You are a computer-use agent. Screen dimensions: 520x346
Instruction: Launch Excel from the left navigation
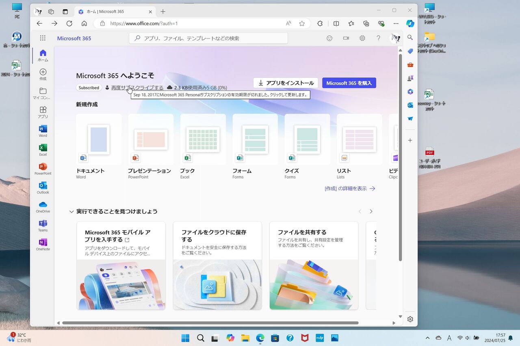click(x=43, y=150)
